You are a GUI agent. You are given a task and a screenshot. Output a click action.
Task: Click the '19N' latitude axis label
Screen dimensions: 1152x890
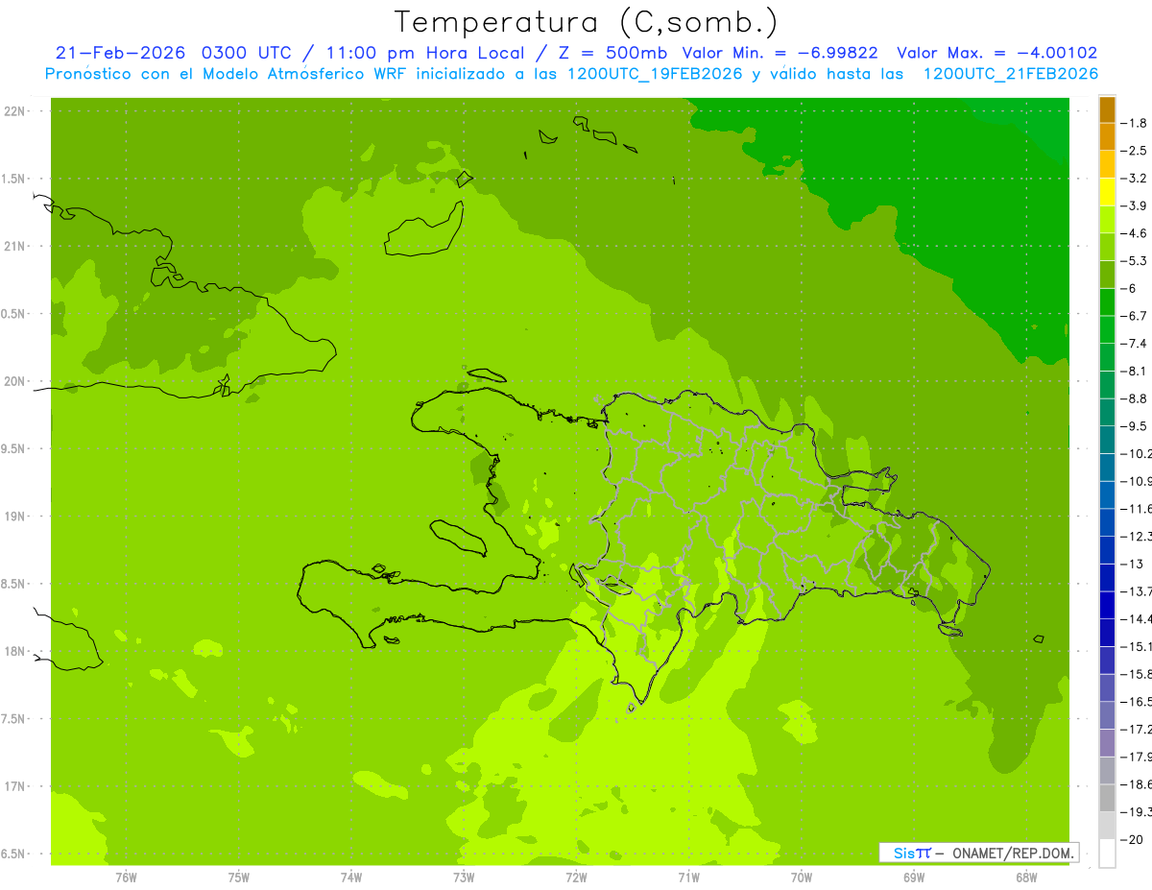[x=14, y=516]
